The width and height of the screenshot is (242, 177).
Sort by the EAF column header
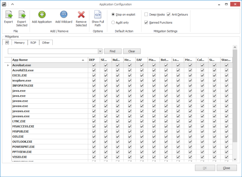pos(142,60)
